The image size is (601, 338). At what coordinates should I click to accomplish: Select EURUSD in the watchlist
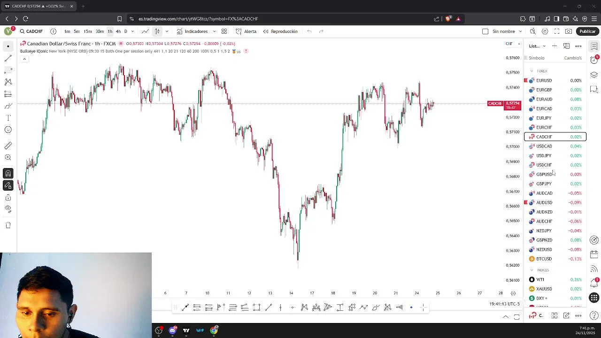point(555,81)
